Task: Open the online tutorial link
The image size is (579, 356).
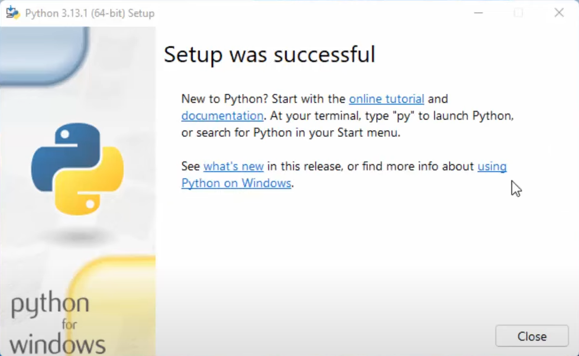Action: pyautogui.click(x=386, y=99)
